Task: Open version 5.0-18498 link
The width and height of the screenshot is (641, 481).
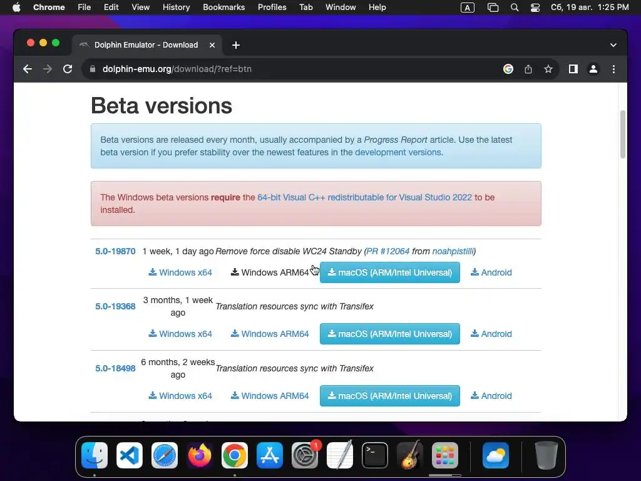Action: tap(115, 368)
